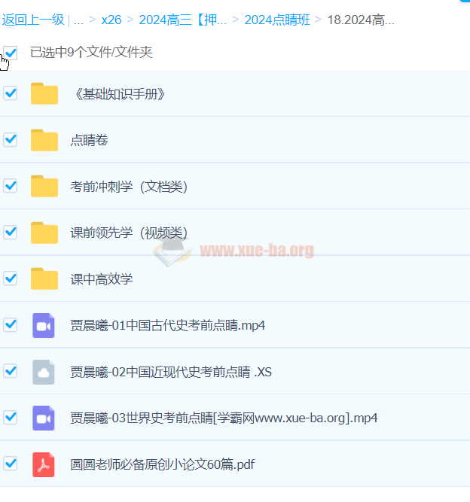Open file 贾晨曦-01中国古代史考前点睛.mp4 by name
470x502 pixels.
167,325
